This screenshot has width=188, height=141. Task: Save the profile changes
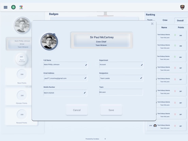pos(111,110)
